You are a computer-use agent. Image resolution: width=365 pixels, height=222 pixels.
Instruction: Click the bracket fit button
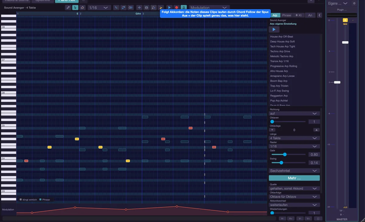pyautogui.click(x=318, y=218)
